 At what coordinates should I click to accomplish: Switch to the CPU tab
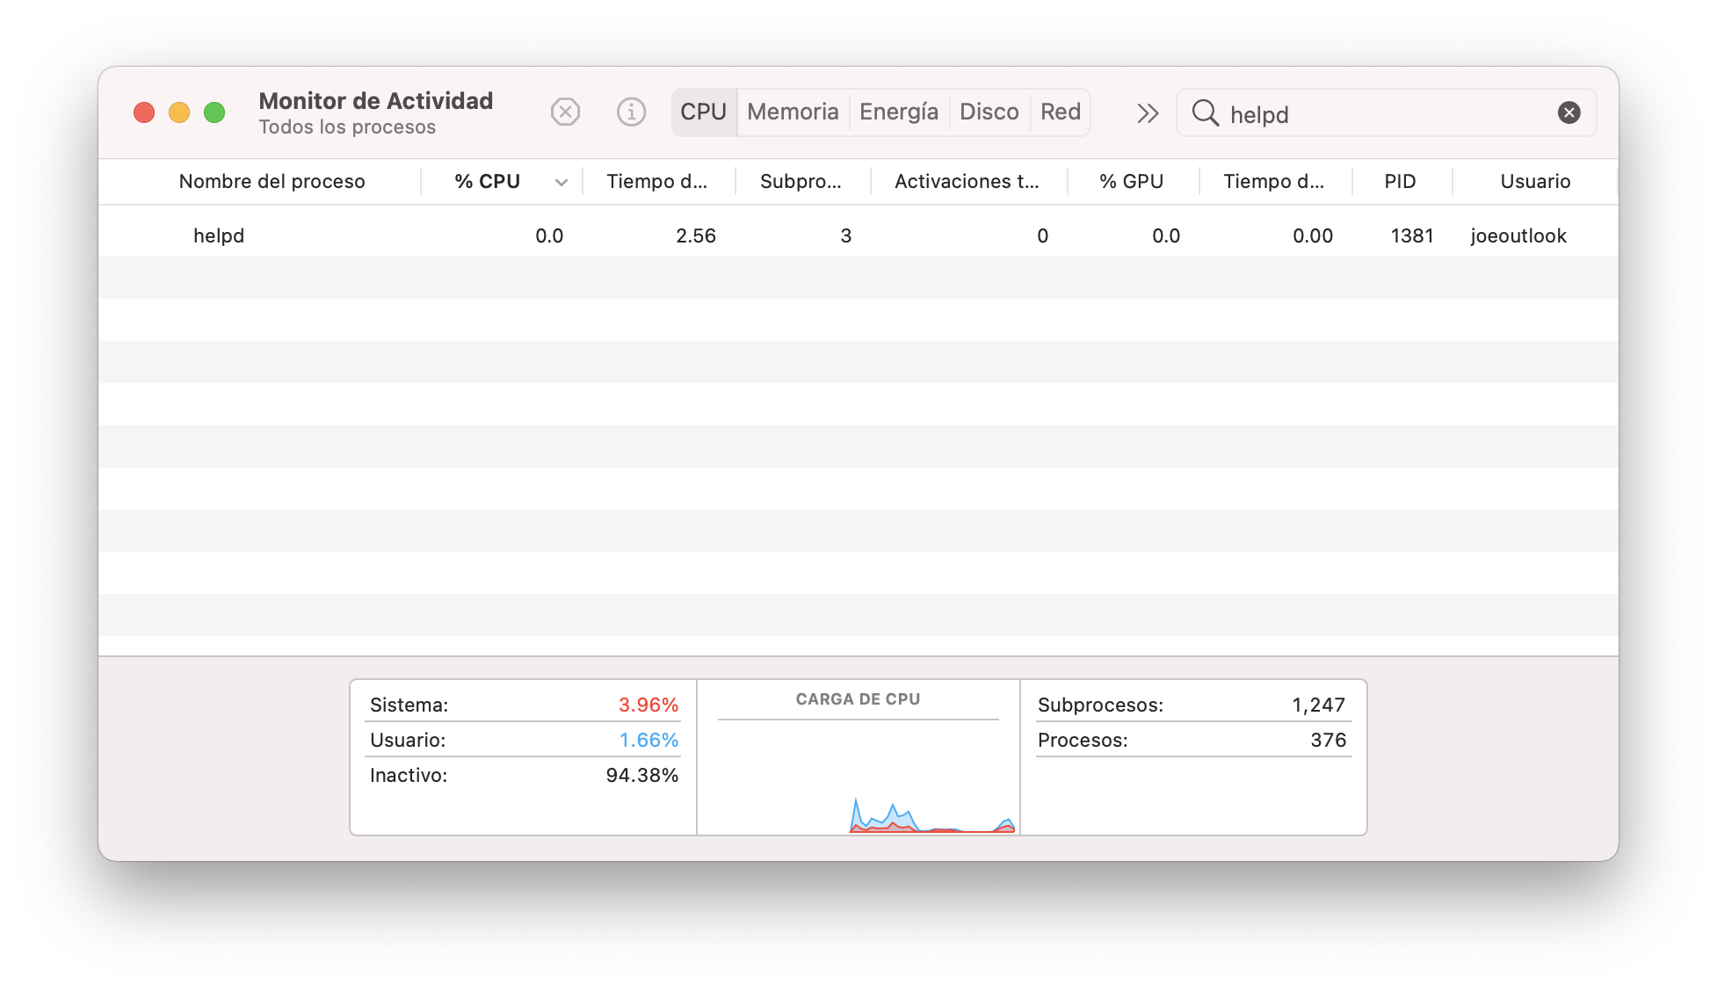pos(703,112)
